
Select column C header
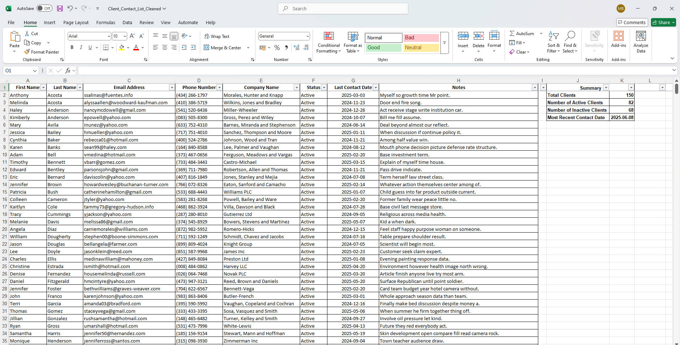point(129,80)
